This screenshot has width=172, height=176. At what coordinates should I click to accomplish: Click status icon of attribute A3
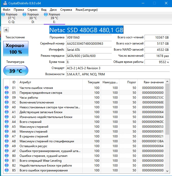coord(7,117)
